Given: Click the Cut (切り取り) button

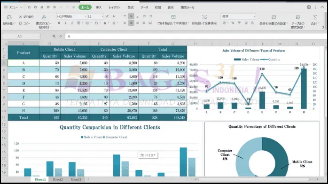Looking at the screenshot, I should 26,17.
